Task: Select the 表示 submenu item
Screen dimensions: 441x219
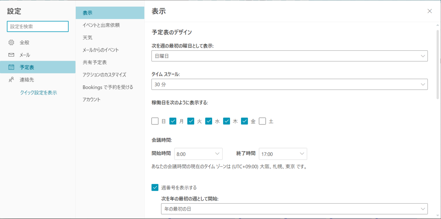Action: [x=110, y=13]
